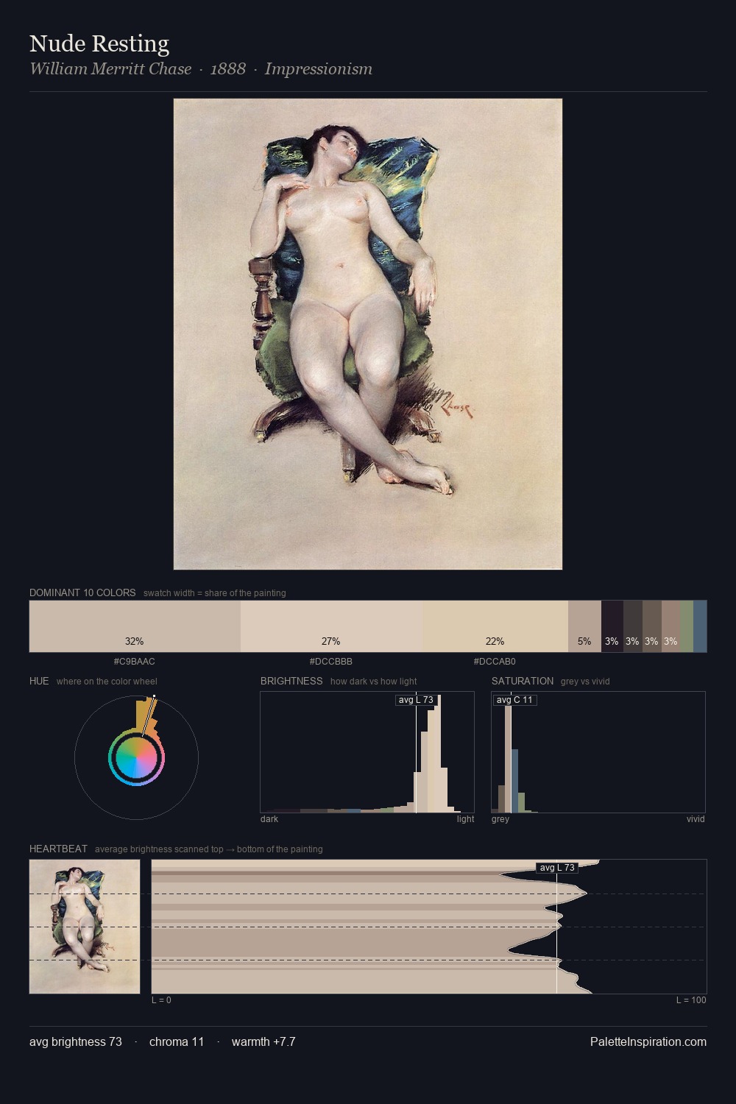The image size is (736, 1104).
Task: Click the brightness histogram chart
Action: click(x=367, y=752)
